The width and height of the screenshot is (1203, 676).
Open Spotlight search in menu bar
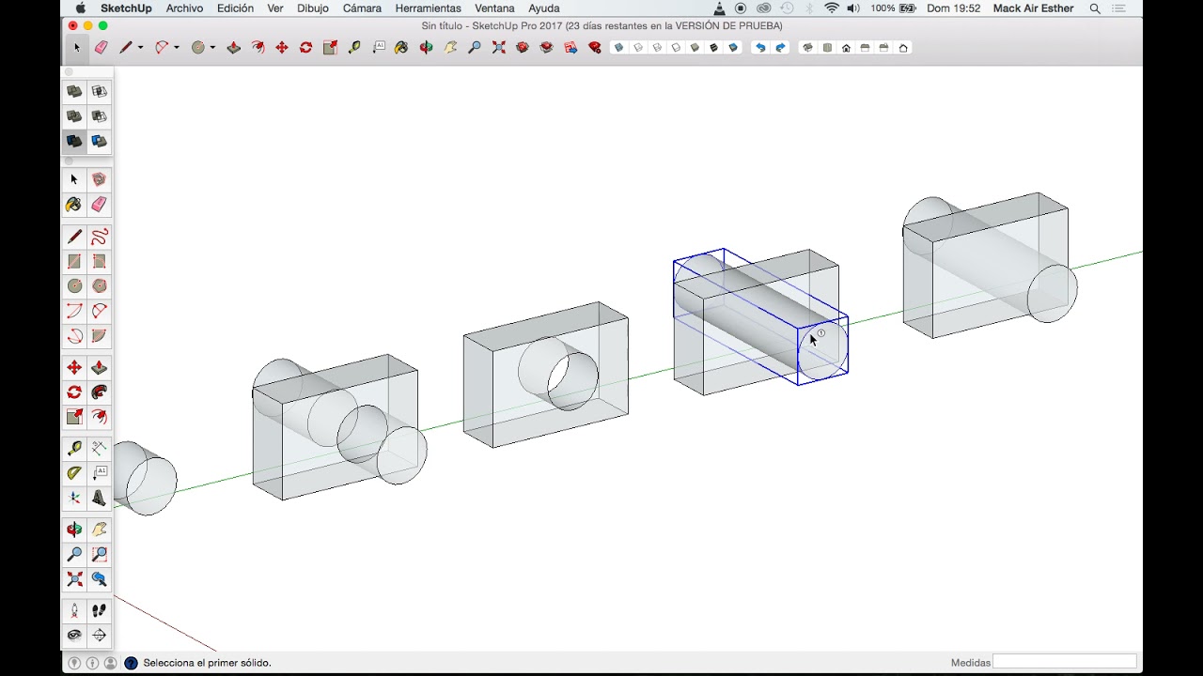[x=1095, y=8]
